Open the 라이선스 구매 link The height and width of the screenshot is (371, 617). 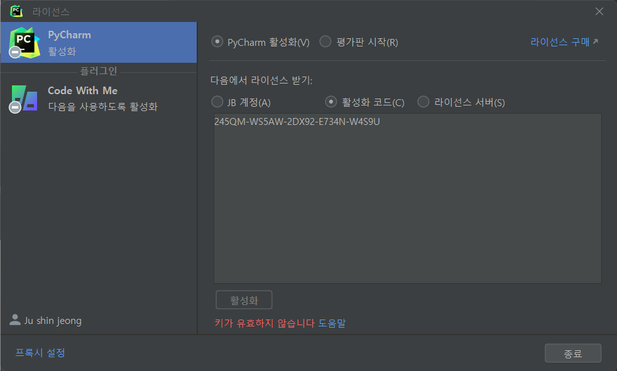pos(560,42)
